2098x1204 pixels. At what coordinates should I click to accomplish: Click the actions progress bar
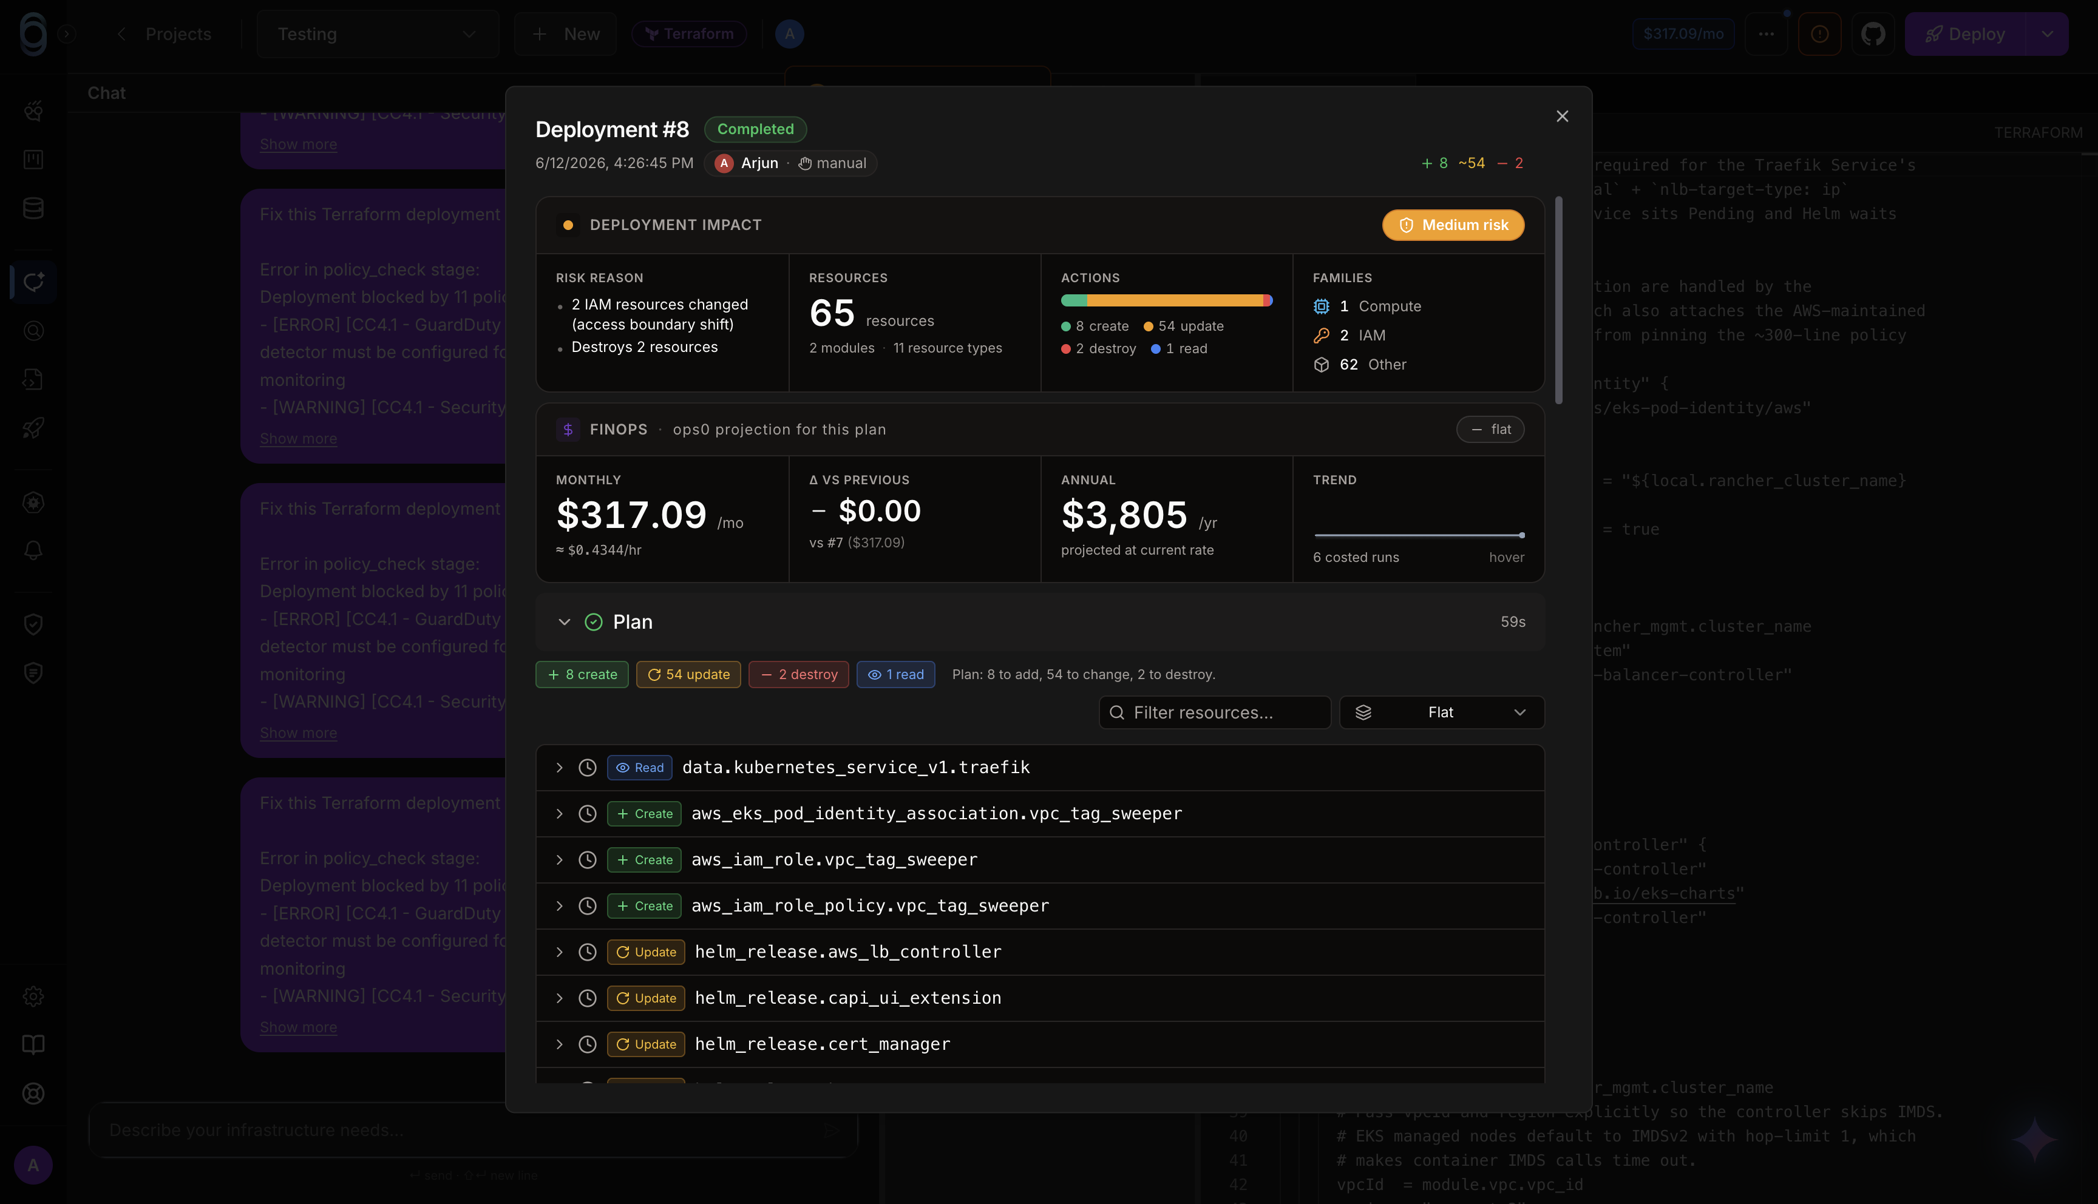pyautogui.click(x=1166, y=300)
